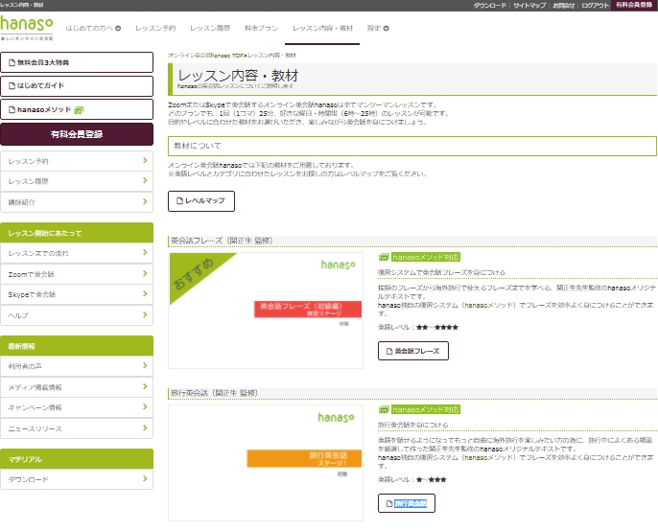Viewport: 658px width, 531px height.
Task: Click the hanaso logo
Action: click(x=27, y=28)
